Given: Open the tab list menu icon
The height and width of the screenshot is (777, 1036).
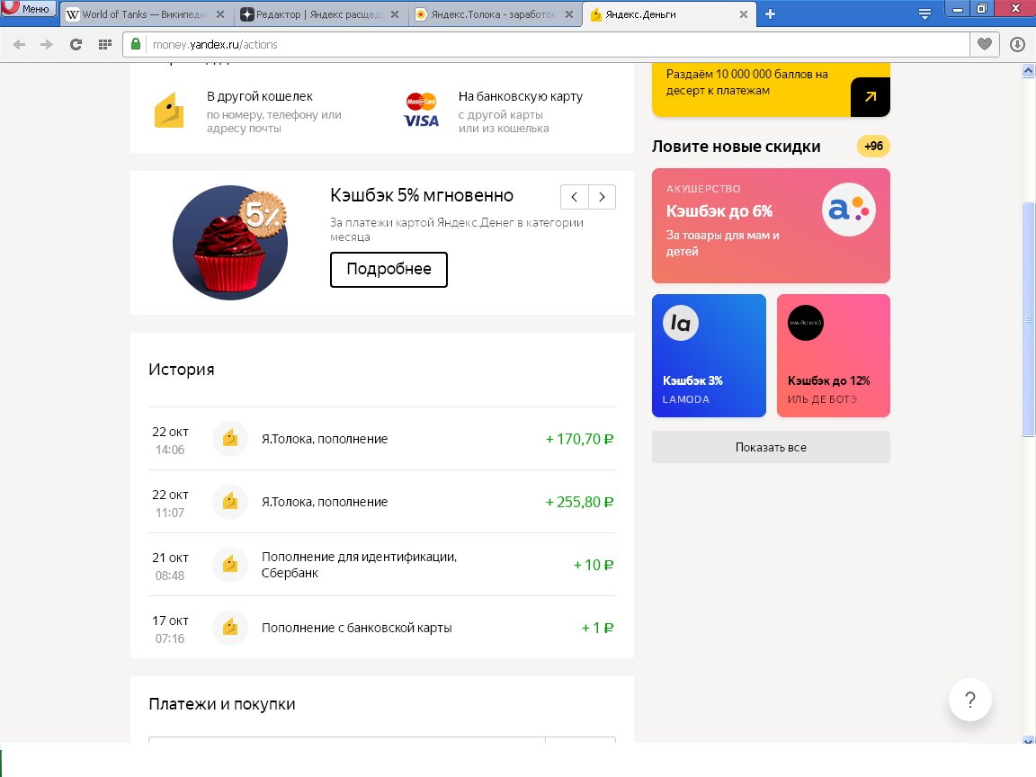Looking at the screenshot, I should pyautogui.click(x=924, y=13).
